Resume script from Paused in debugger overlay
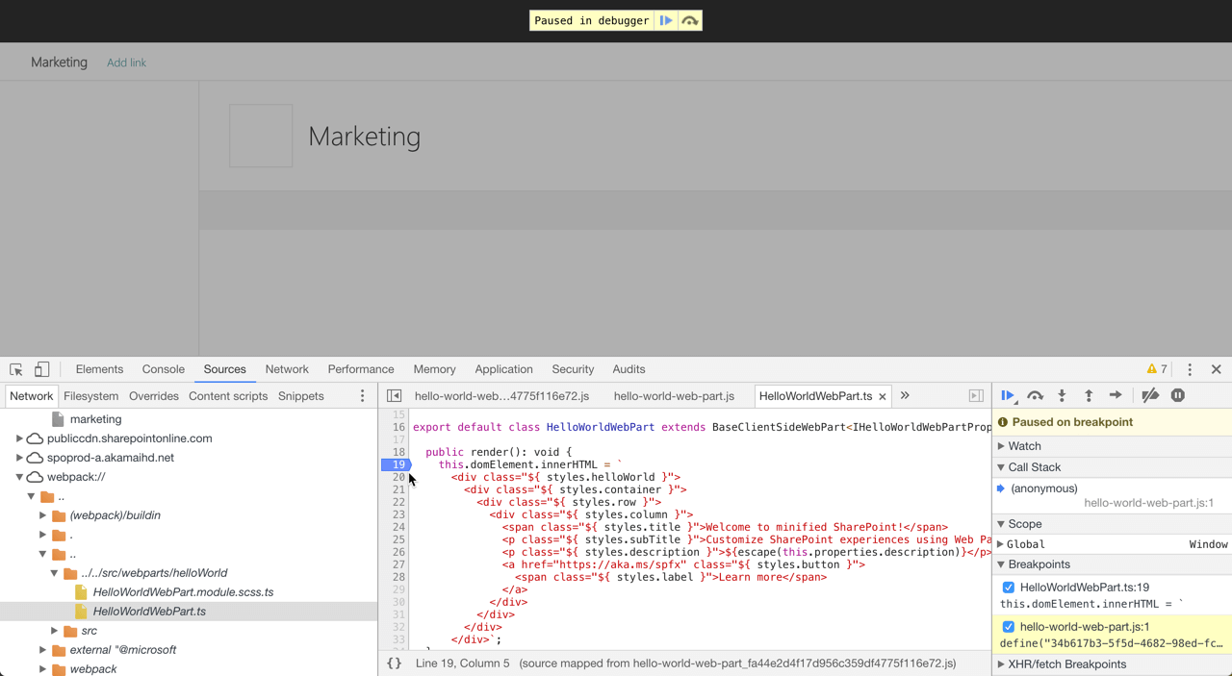The width and height of the screenshot is (1232, 676). point(666,20)
